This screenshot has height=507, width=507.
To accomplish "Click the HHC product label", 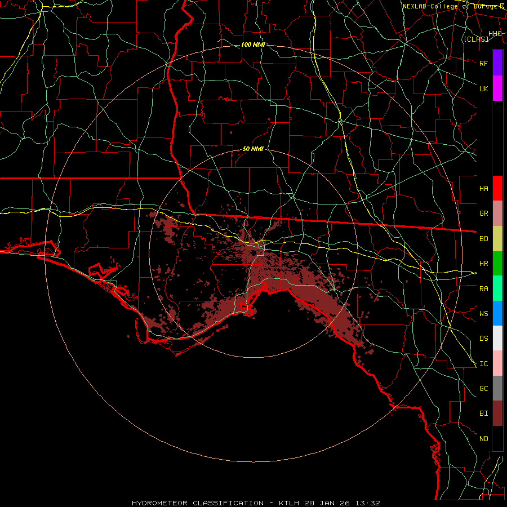I will [x=495, y=34].
